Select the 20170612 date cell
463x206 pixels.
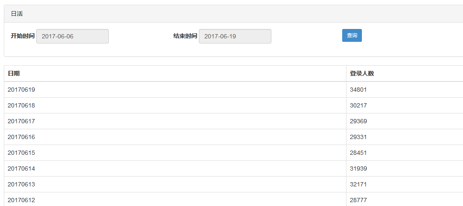(x=21, y=200)
